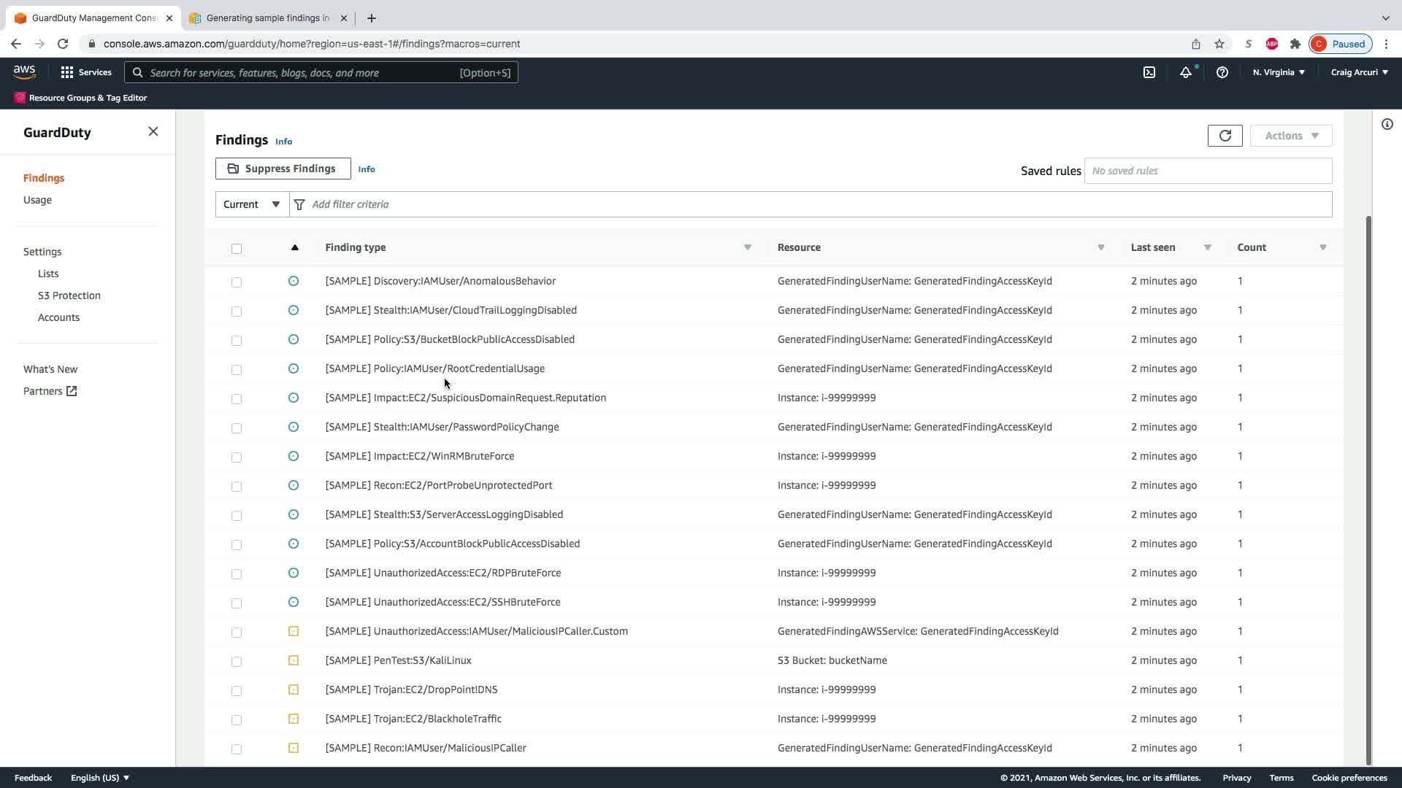Click the severity icon for Trojan:EC2/DropPoint!DNS row
Screen dimensions: 1402x788
[294, 689]
